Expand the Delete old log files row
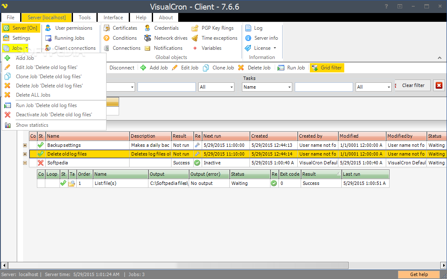 (x=25, y=154)
